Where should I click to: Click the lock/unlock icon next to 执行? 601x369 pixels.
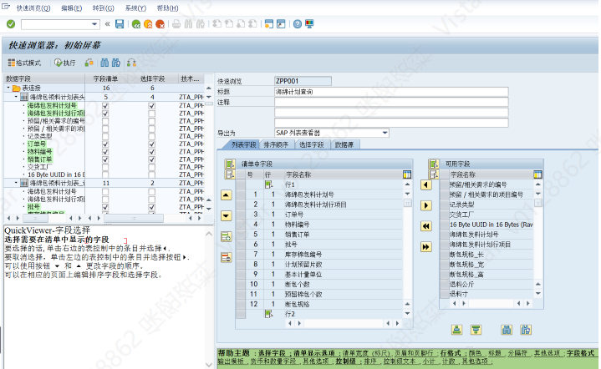coord(89,63)
